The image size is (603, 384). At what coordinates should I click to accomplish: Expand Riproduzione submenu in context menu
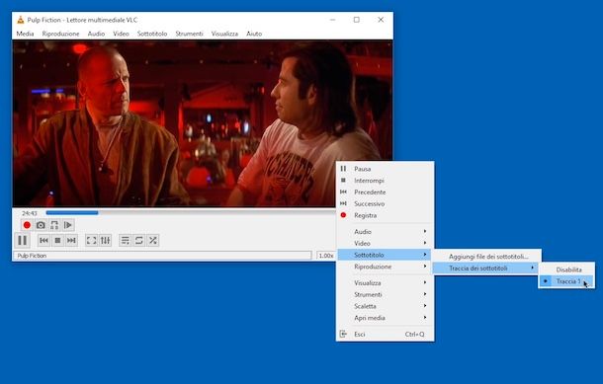click(x=385, y=267)
